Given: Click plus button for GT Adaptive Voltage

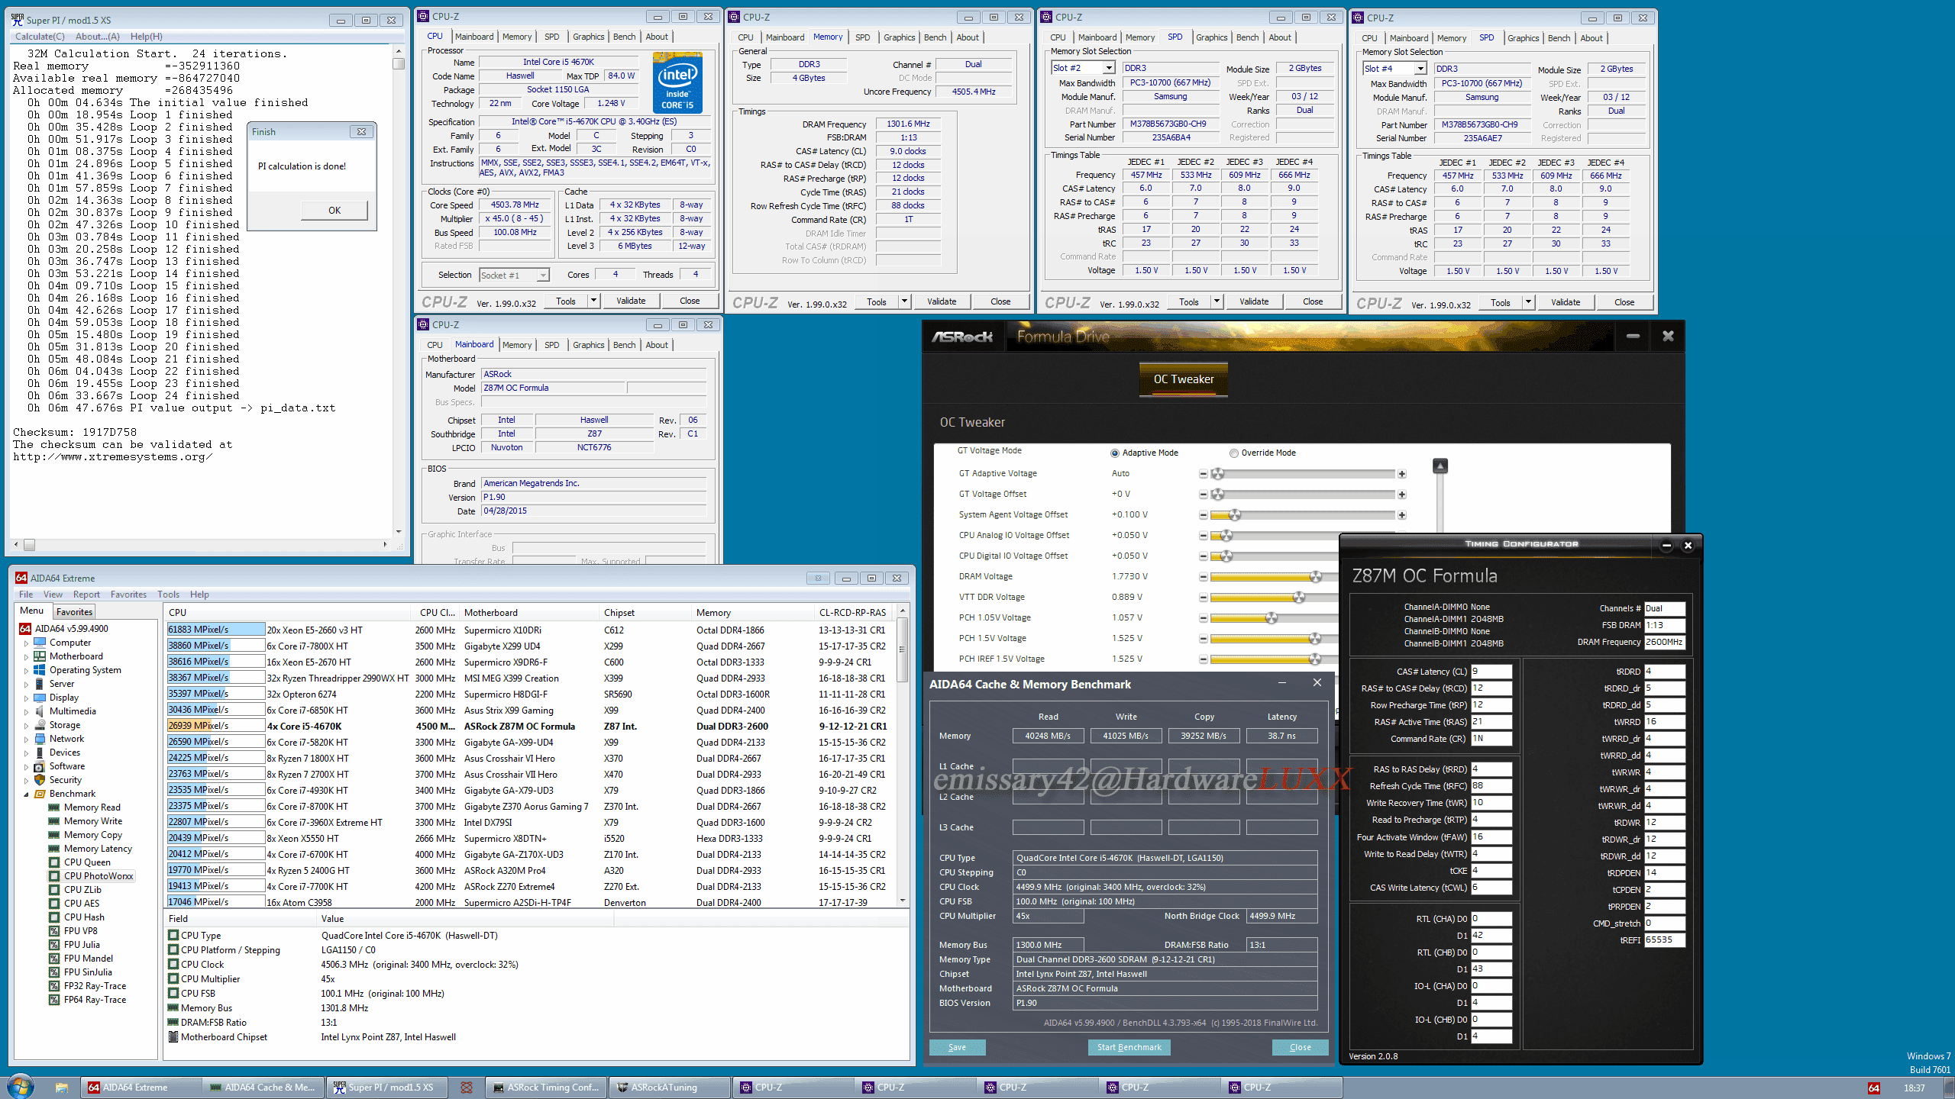Looking at the screenshot, I should click(1402, 474).
